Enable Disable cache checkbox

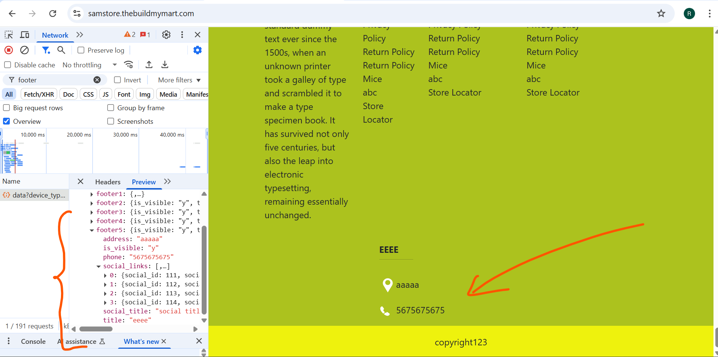point(8,65)
